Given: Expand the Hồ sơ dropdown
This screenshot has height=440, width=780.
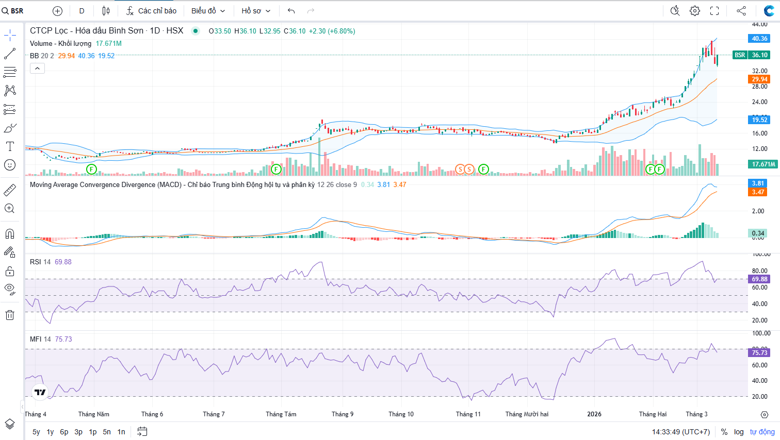Looking at the screenshot, I should click(x=256, y=11).
